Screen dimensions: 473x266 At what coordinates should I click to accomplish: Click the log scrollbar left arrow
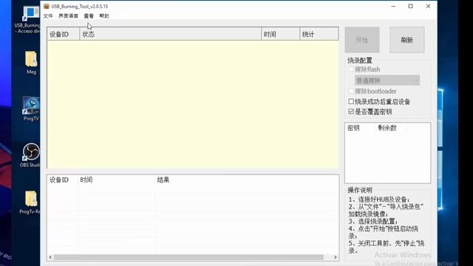(x=50, y=257)
